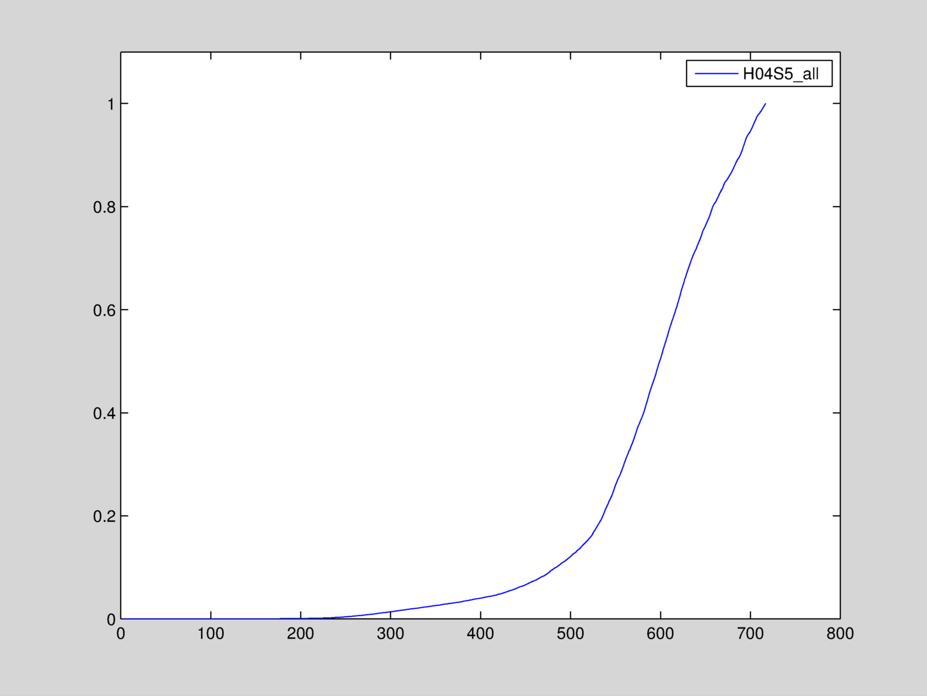The image size is (927, 696).
Task: Click the x-axis tick label 600
Action: (660, 634)
